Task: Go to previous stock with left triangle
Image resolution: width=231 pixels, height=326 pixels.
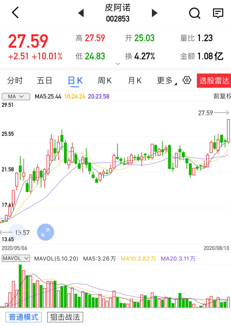Action: [81, 13]
